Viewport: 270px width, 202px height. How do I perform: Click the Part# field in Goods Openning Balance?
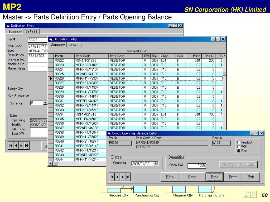pyautogui.click(x=120, y=143)
